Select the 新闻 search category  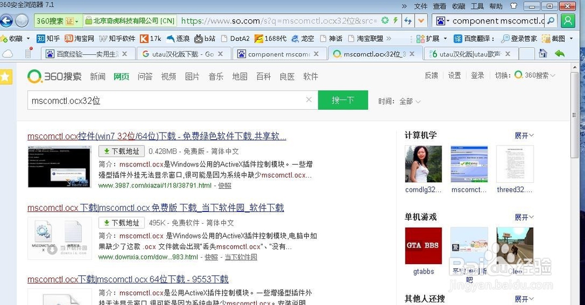point(98,77)
